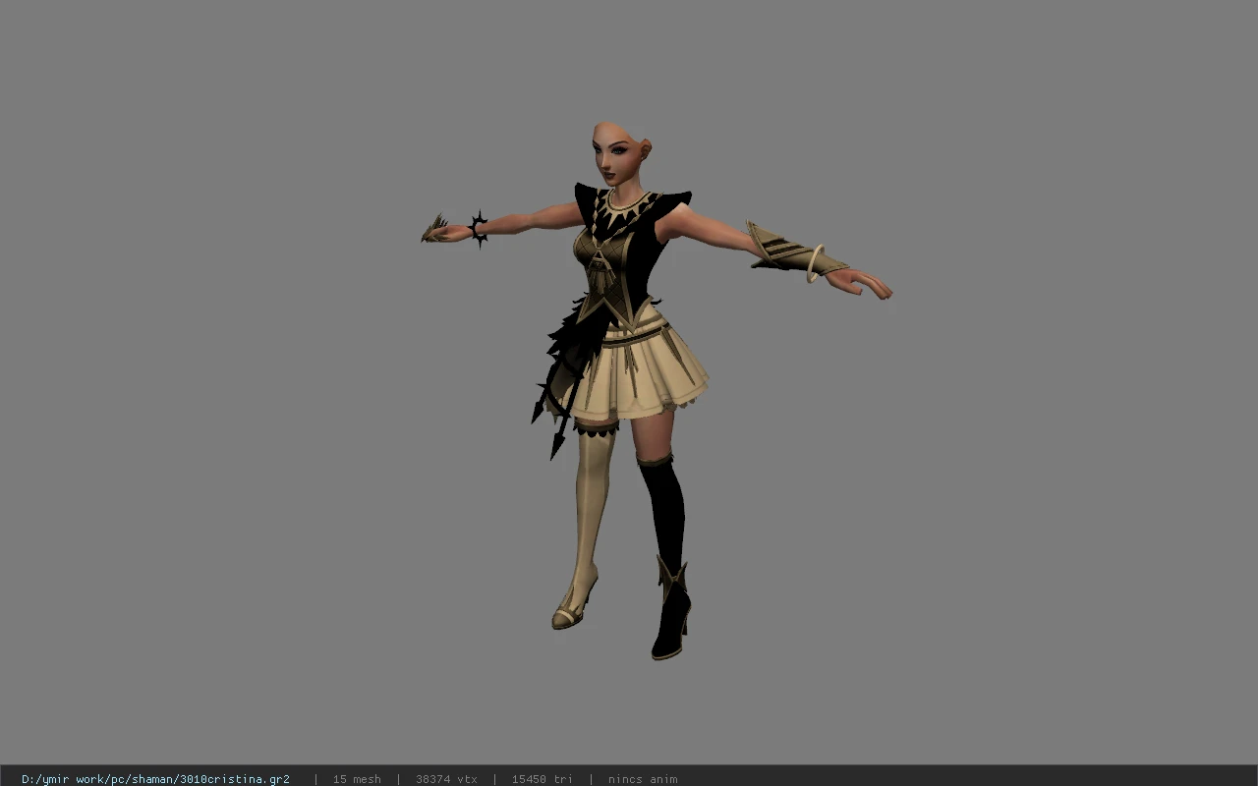Click the '38374 vtx' vertex count
Image resolution: width=1258 pixels, height=786 pixels.
click(446, 779)
